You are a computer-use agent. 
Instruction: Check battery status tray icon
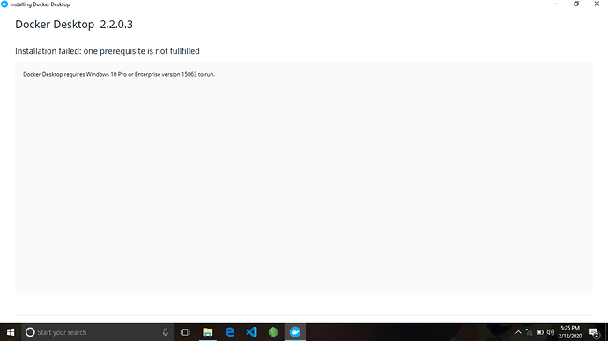coord(540,332)
